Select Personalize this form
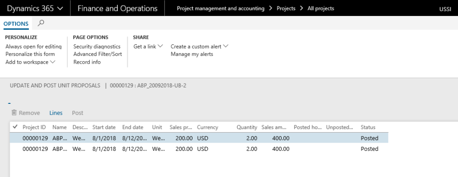Screen dimensions: 458x177 tap(30, 54)
